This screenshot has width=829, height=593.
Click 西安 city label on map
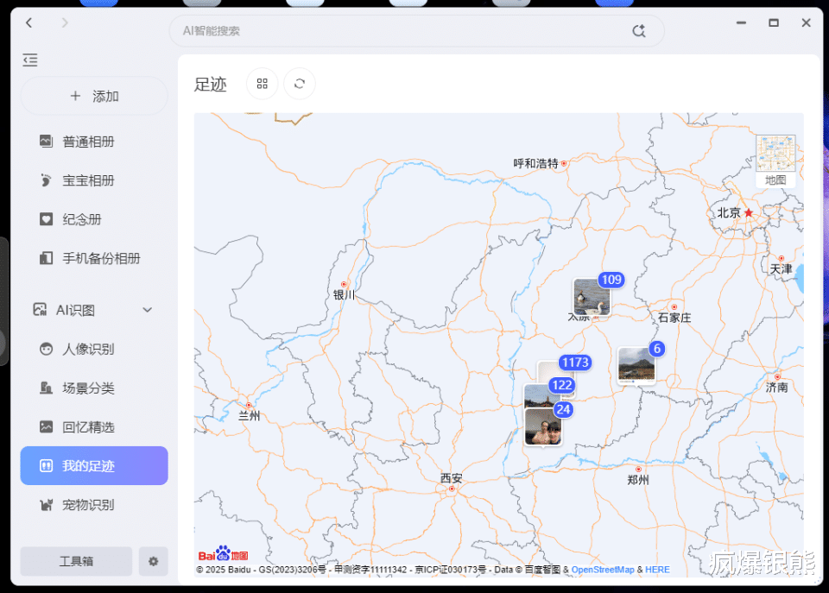[451, 478]
